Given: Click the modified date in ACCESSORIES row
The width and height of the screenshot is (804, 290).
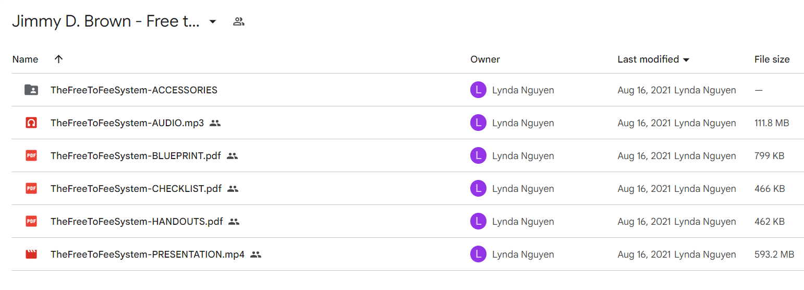Looking at the screenshot, I should coord(644,90).
